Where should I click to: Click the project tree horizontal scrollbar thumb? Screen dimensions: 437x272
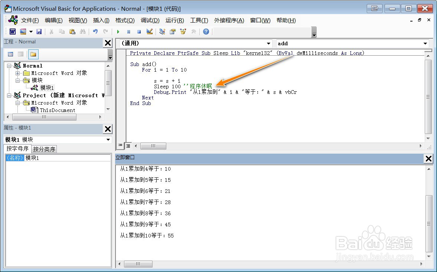(44, 117)
